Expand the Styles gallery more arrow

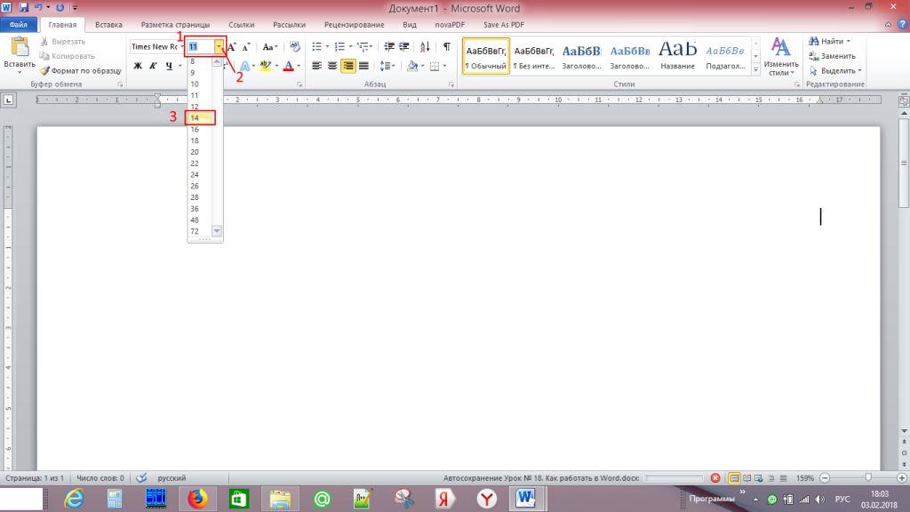click(755, 69)
